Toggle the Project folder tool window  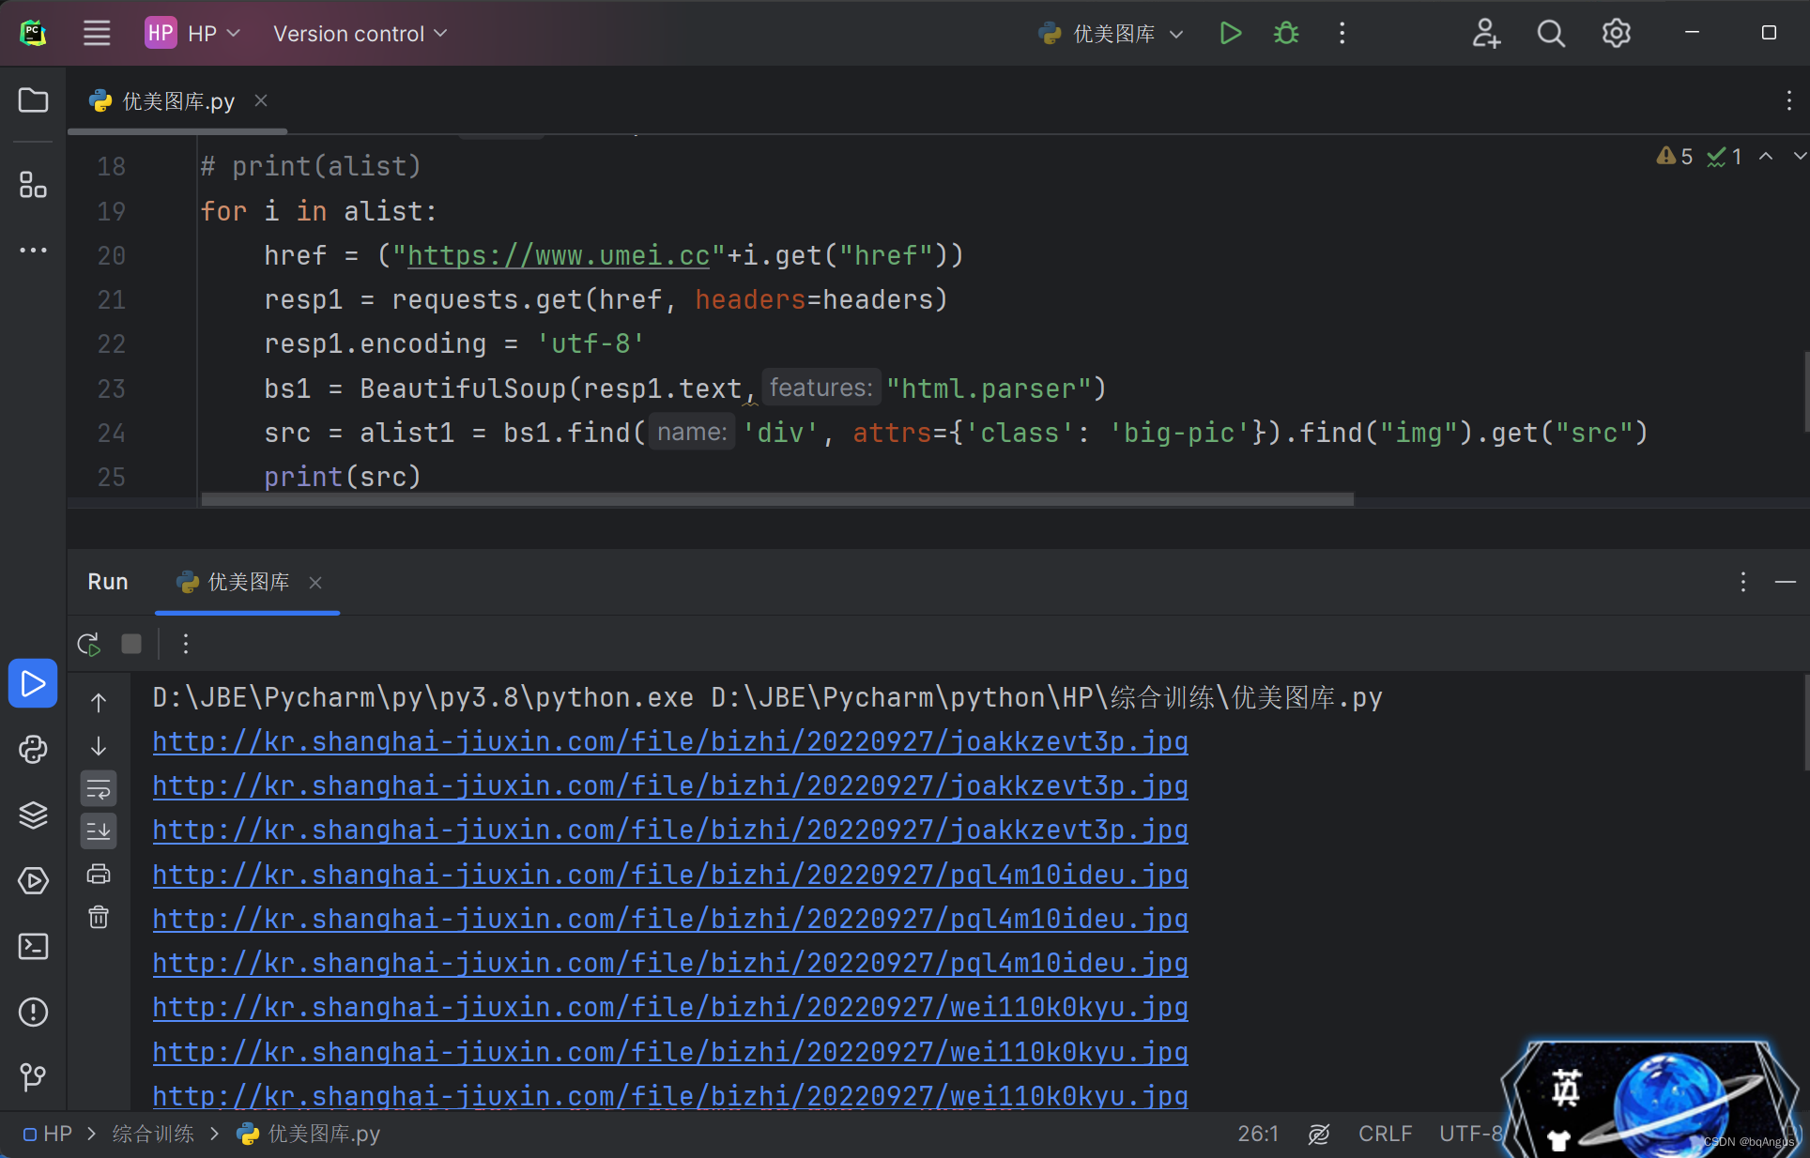pyautogui.click(x=33, y=100)
